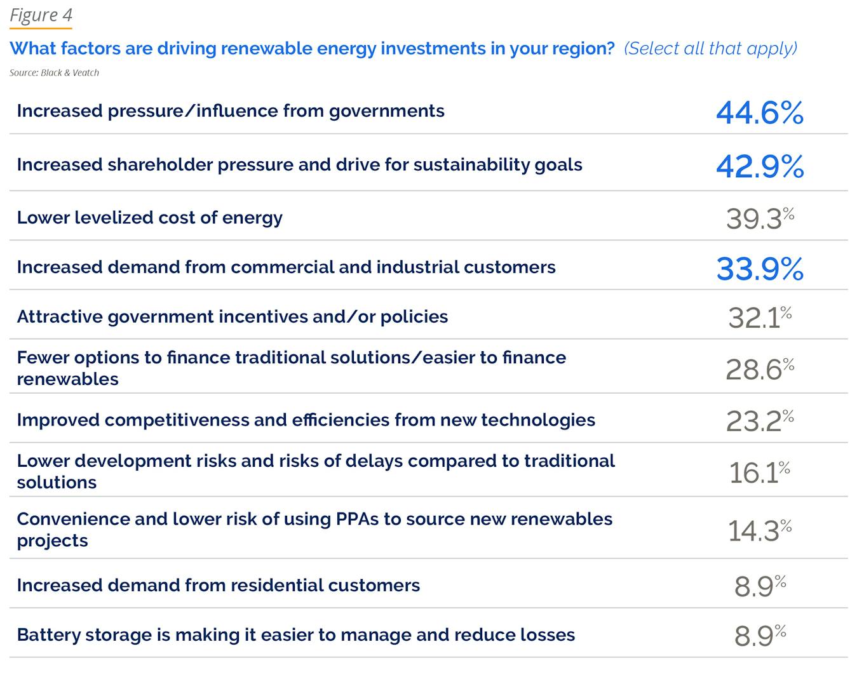This screenshot has width=864, height=677.
Task: Click "Attractive government incentives and/or policies" label
Action: tap(233, 317)
